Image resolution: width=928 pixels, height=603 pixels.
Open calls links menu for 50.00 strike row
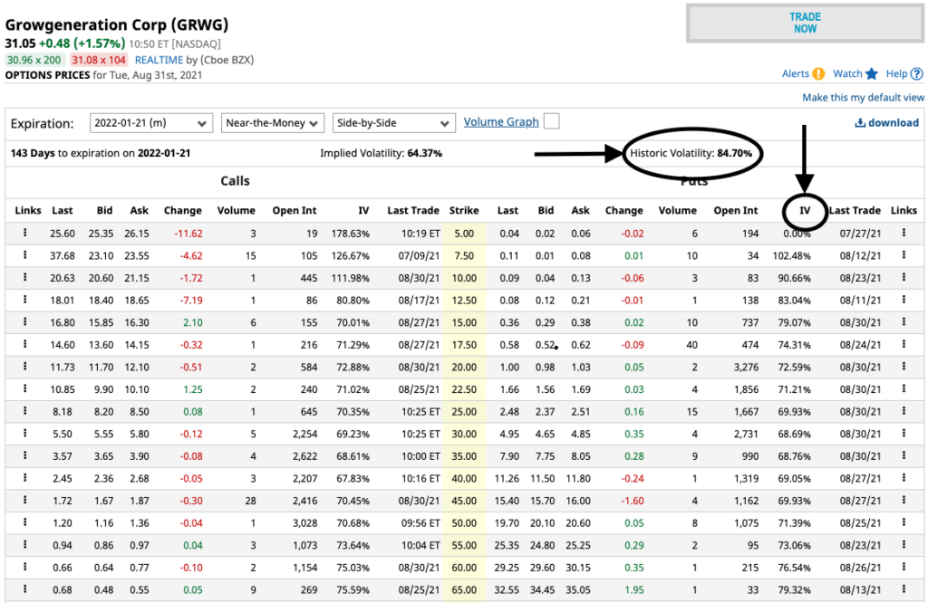coord(24,522)
